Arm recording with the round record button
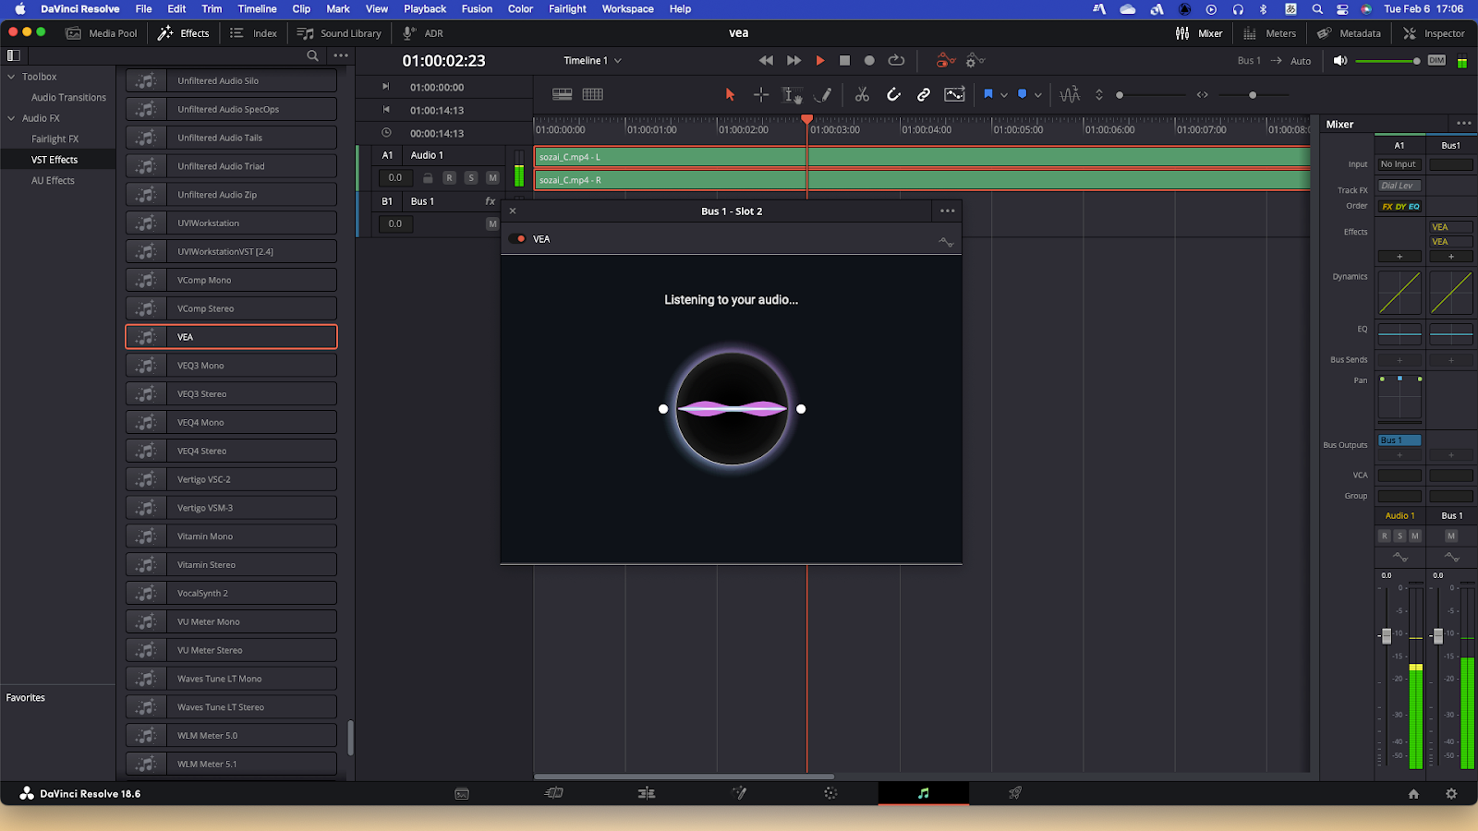Image resolution: width=1478 pixels, height=831 pixels. tap(869, 60)
